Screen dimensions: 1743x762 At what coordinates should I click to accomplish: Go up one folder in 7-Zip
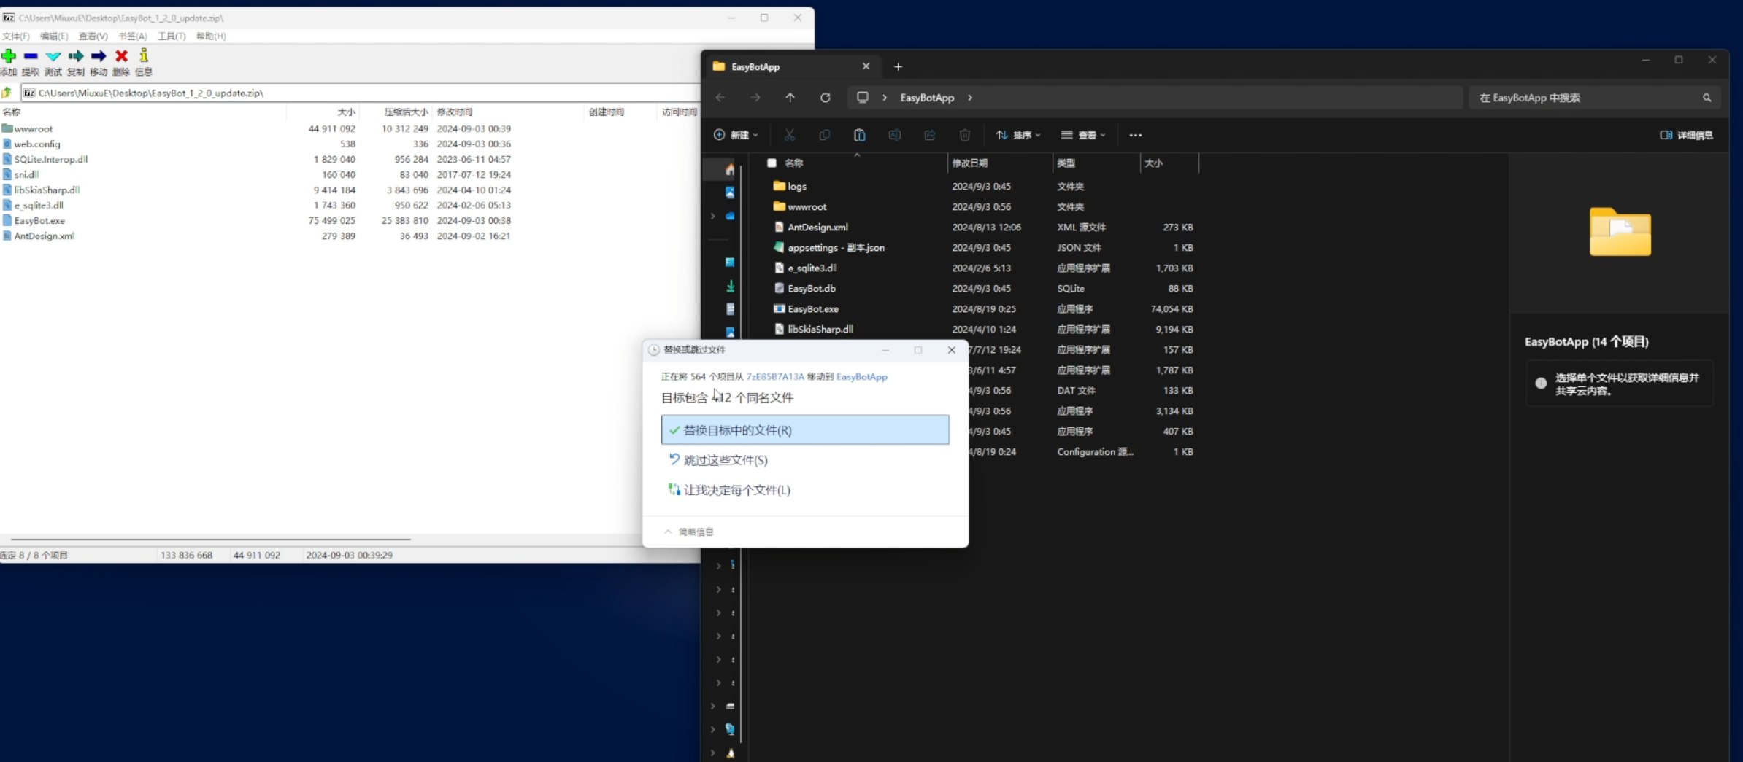[7, 93]
